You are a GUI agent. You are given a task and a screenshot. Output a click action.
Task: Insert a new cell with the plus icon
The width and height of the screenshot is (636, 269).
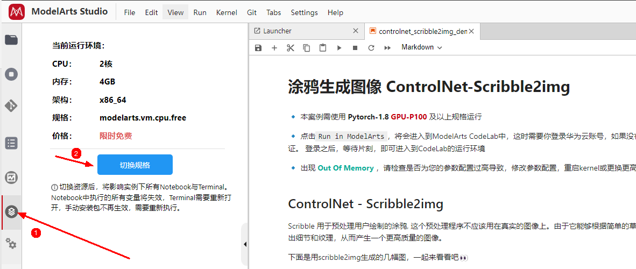click(274, 48)
